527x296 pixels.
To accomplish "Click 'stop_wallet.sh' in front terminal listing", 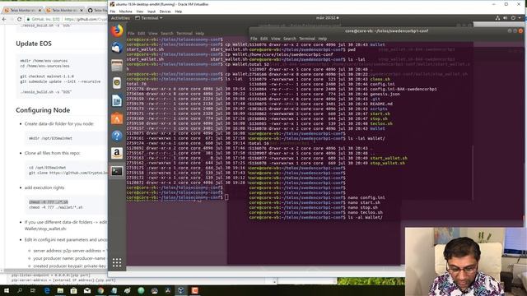I will pyautogui.click(x=387, y=163).
